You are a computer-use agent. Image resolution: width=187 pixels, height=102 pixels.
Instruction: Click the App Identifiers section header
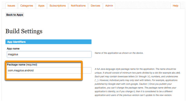[48, 42]
